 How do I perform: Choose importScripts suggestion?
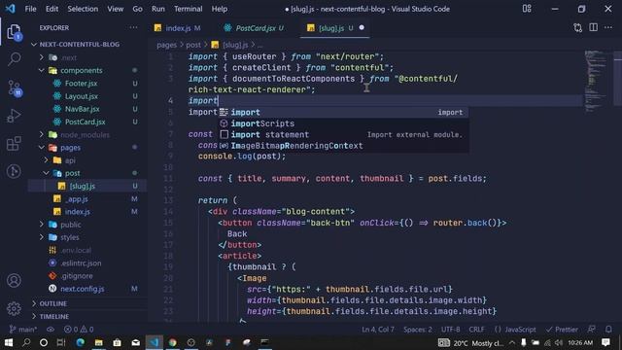pos(343,123)
